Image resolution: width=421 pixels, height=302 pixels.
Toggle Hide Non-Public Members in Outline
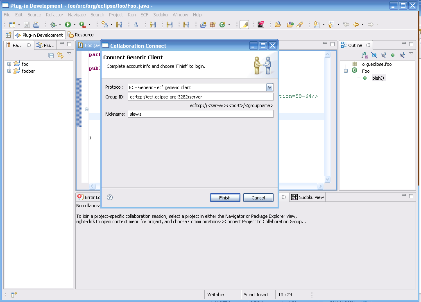[393, 55]
